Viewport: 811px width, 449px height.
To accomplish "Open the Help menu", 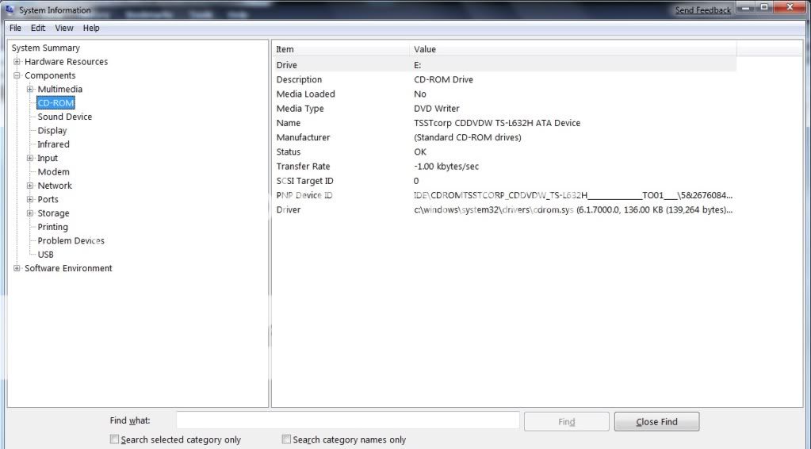I will pos(91,28).
